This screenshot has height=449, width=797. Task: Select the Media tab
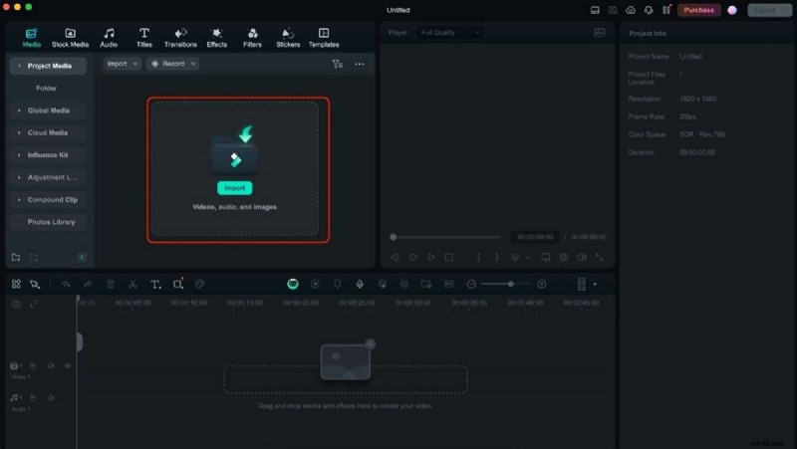point(32,38)
